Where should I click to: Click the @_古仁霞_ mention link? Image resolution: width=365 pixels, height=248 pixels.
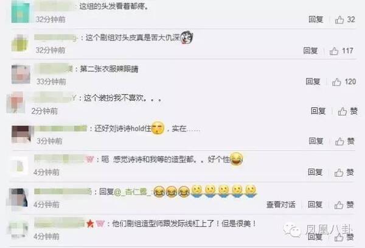133,192
